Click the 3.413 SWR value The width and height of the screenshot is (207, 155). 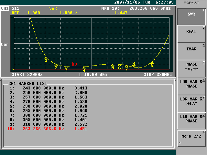(81, 88)
